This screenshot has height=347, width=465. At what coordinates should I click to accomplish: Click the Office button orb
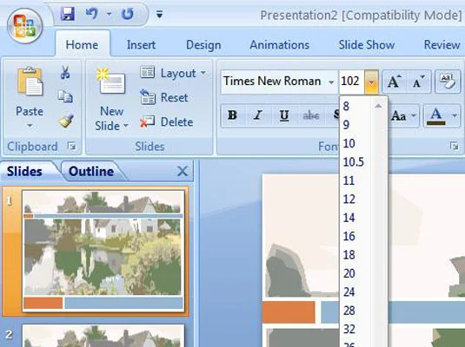(25, 26)
